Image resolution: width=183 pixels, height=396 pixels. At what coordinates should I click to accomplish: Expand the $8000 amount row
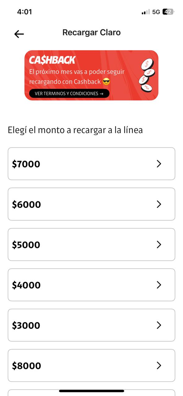[159, 366]
